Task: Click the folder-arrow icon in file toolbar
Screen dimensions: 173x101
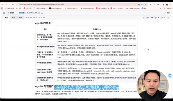Action: tap(144, 18)
